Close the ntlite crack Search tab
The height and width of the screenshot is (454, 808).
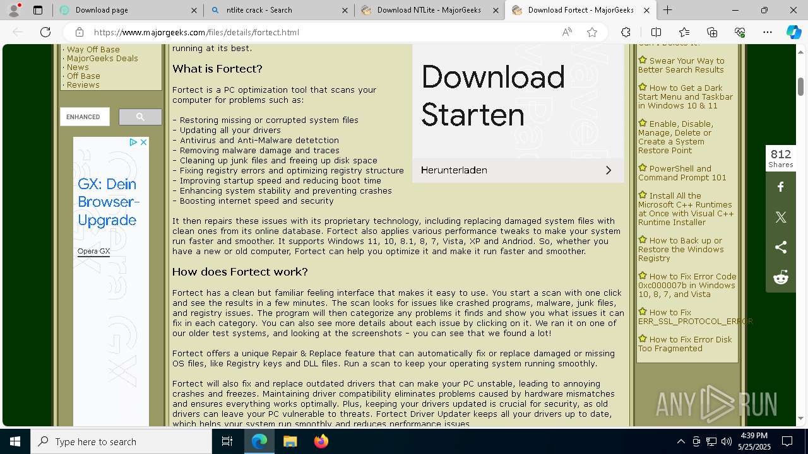pyautogui.click(x=345, y=10)
